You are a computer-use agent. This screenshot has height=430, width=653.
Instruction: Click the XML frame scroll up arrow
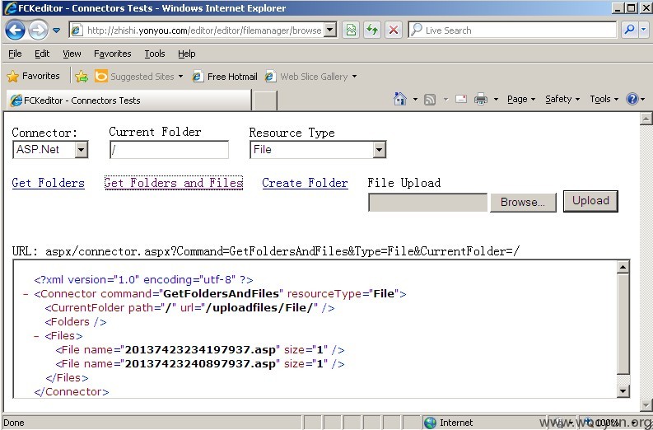click(x=623, y=267)
